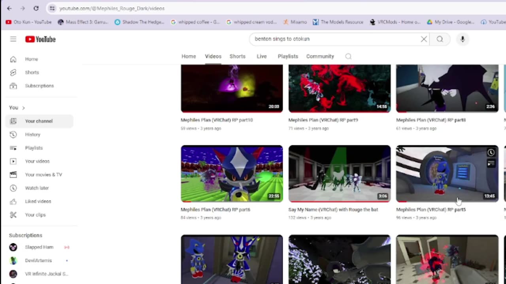Click title 'Mephiles Plan (VRChat) RP part10'
Viewport: 506px width, 284px height.
pos(217,120)
